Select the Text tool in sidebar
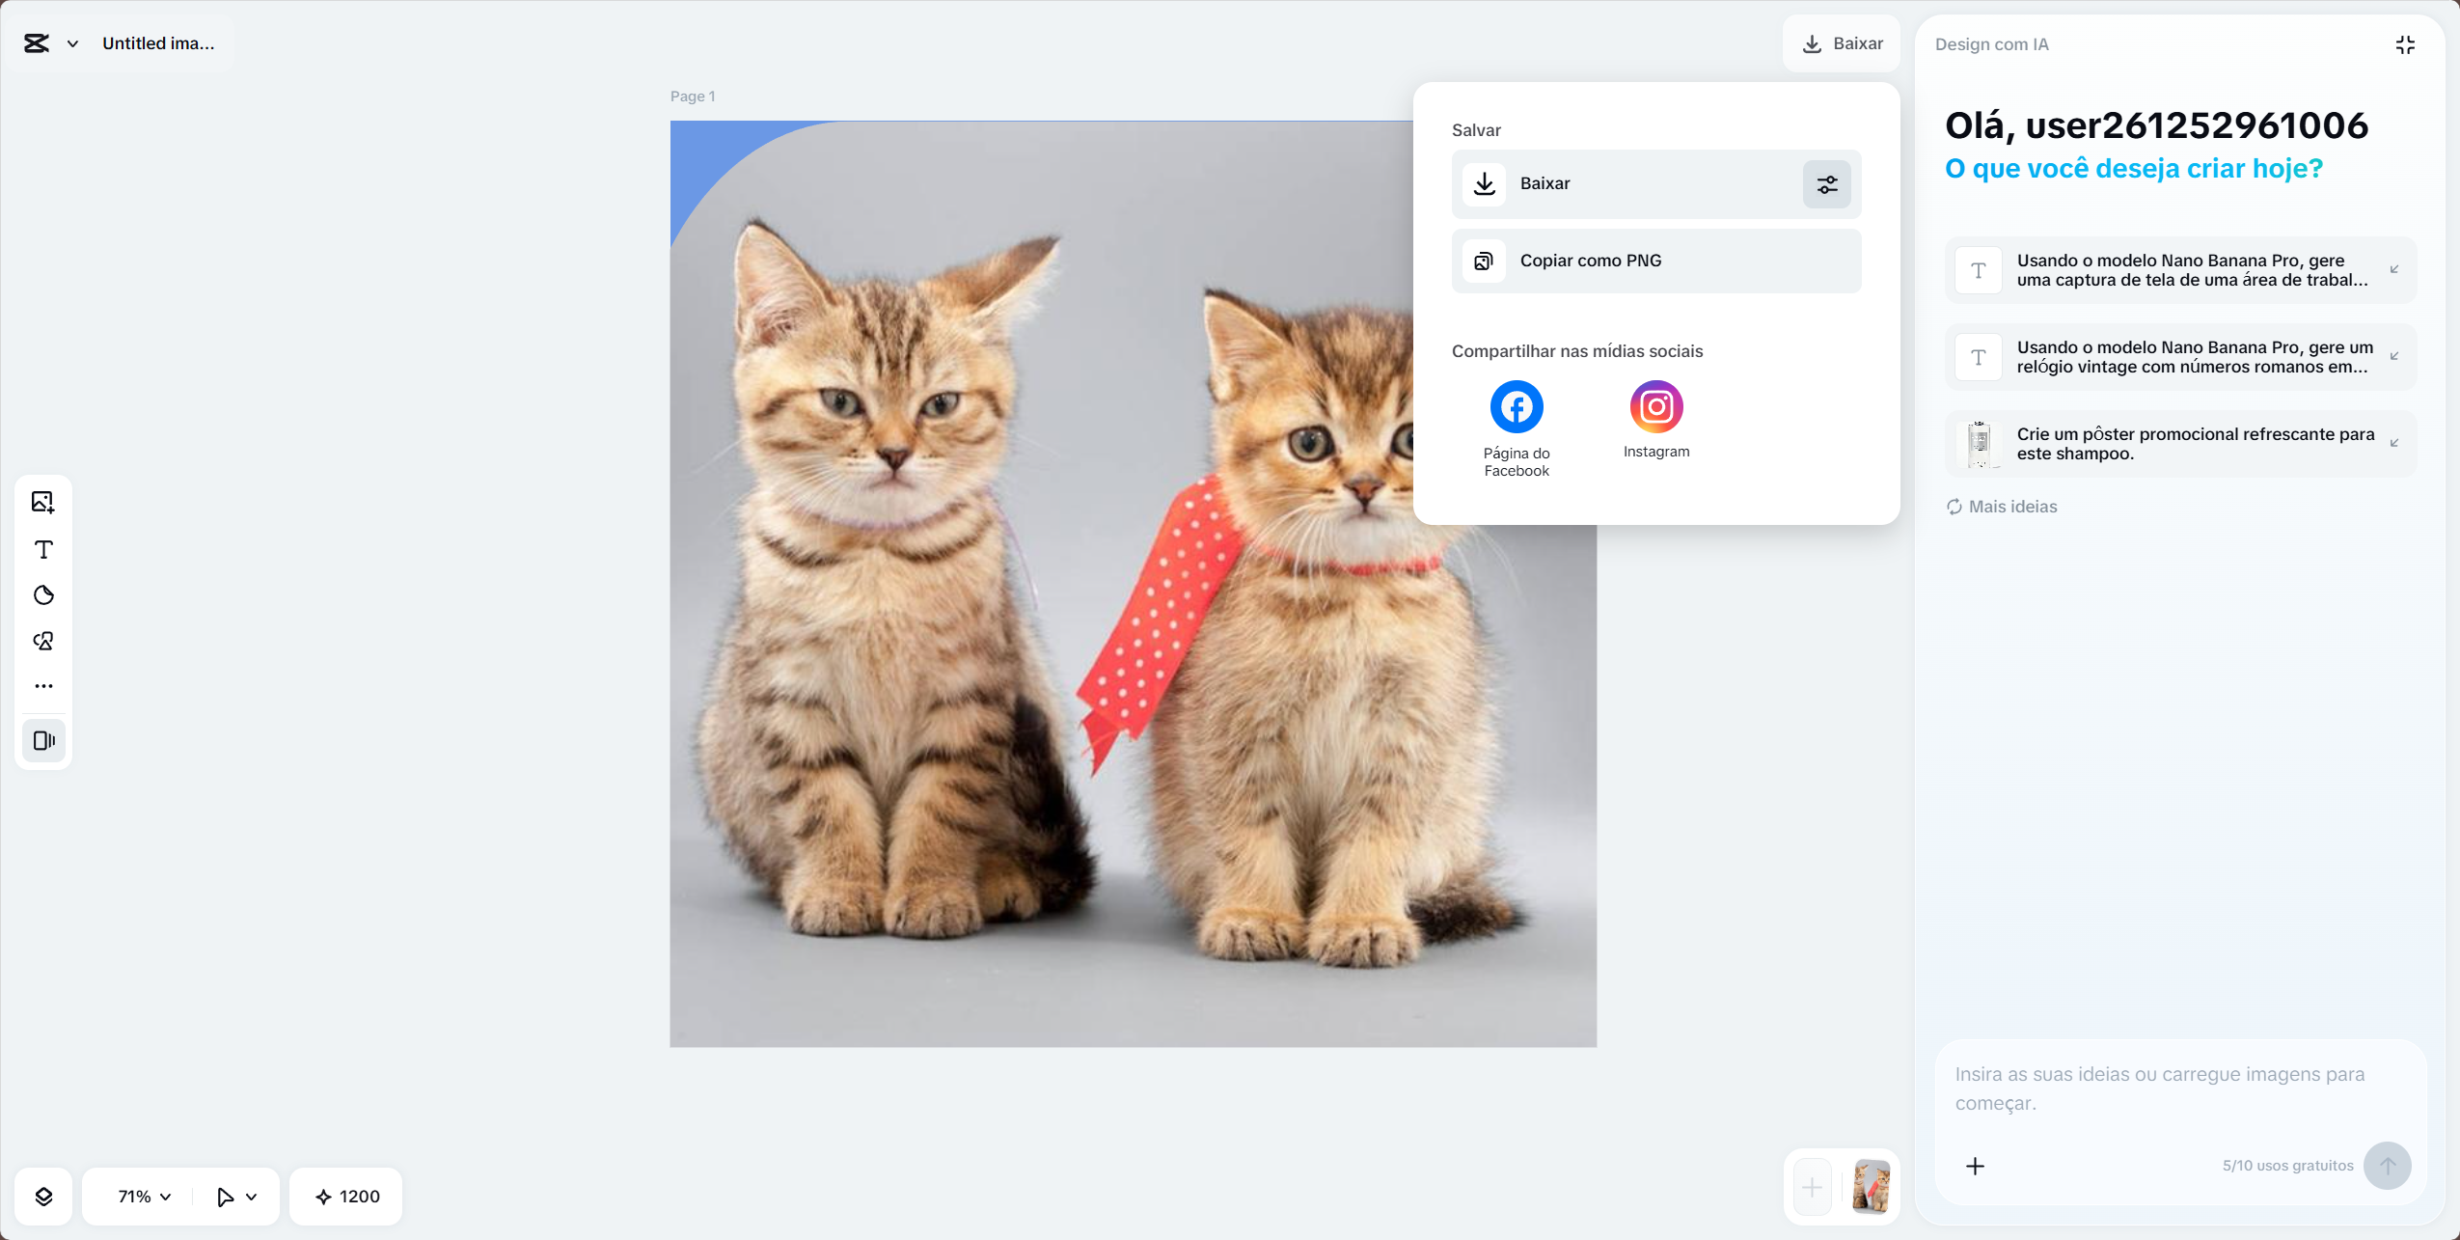The image size is (2460, 1240). (x=43, y=549)
